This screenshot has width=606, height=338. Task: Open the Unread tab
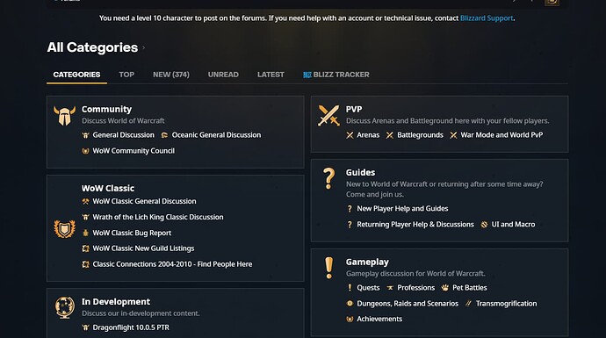223,75
